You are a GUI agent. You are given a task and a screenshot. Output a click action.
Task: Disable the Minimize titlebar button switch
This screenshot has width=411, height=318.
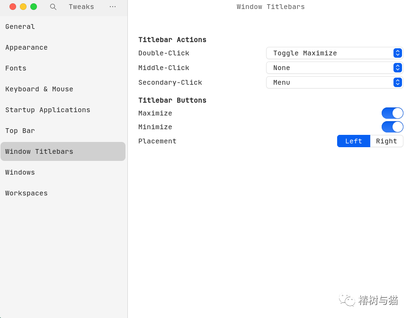pyautogui.click(x=392, y=127)
